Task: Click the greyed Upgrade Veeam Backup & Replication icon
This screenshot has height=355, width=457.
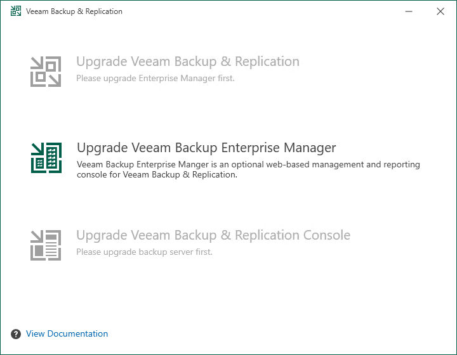Action: coord(46,71)
